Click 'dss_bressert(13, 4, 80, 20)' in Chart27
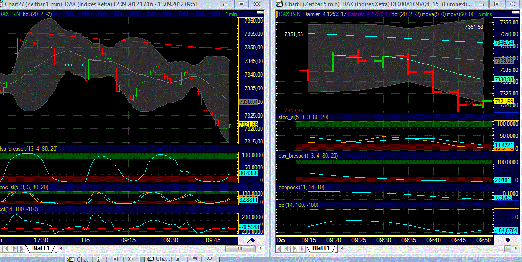The height and width of the screenshot is (262, 522). click(x=29, y=149)
